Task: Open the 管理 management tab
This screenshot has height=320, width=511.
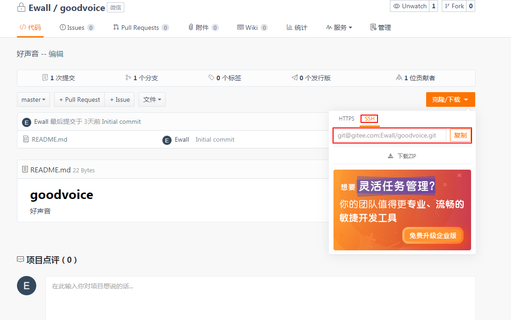Action: (x=381, y=28)
